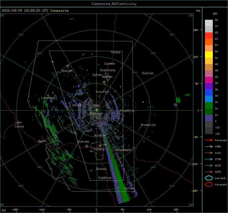Image resolution: width=228 pixels, height=213 pixels.
Task: Click the light grey 80-70 dBZ swatch
Action: click(x=209, y=23)
